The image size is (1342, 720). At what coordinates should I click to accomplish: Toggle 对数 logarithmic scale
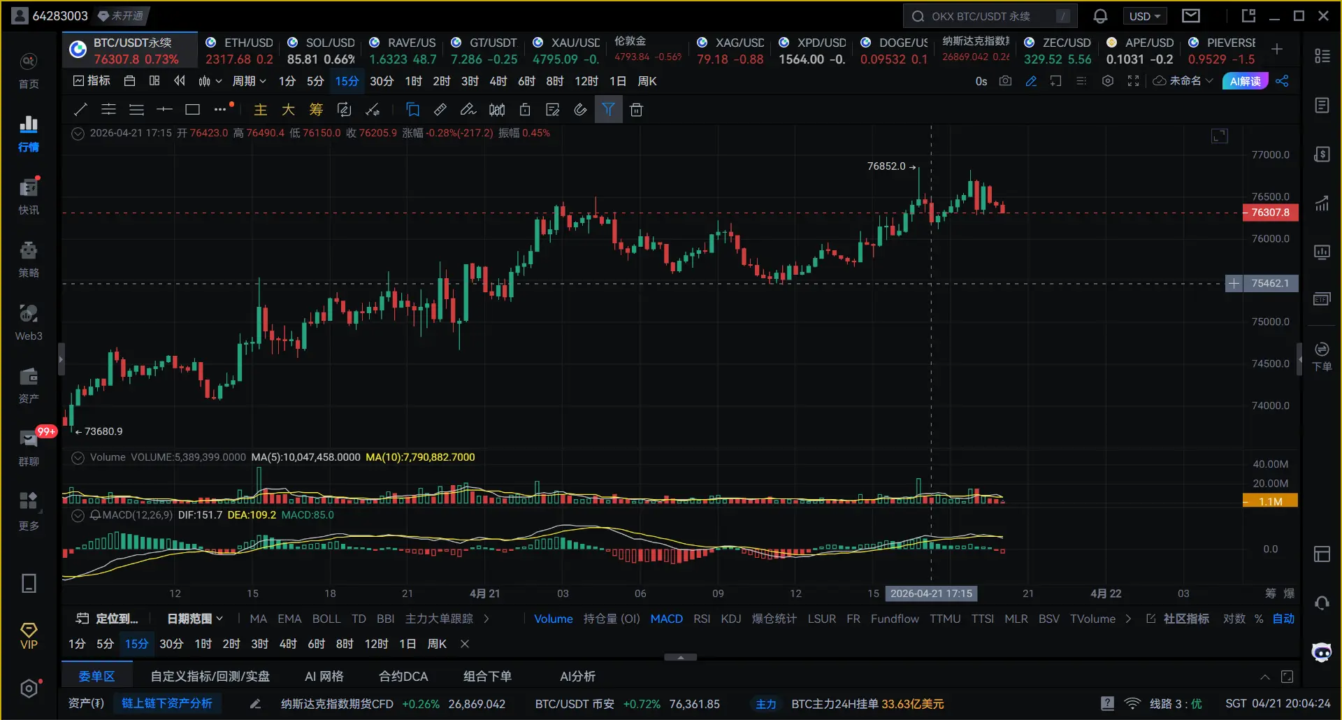tap(1234, 619)
